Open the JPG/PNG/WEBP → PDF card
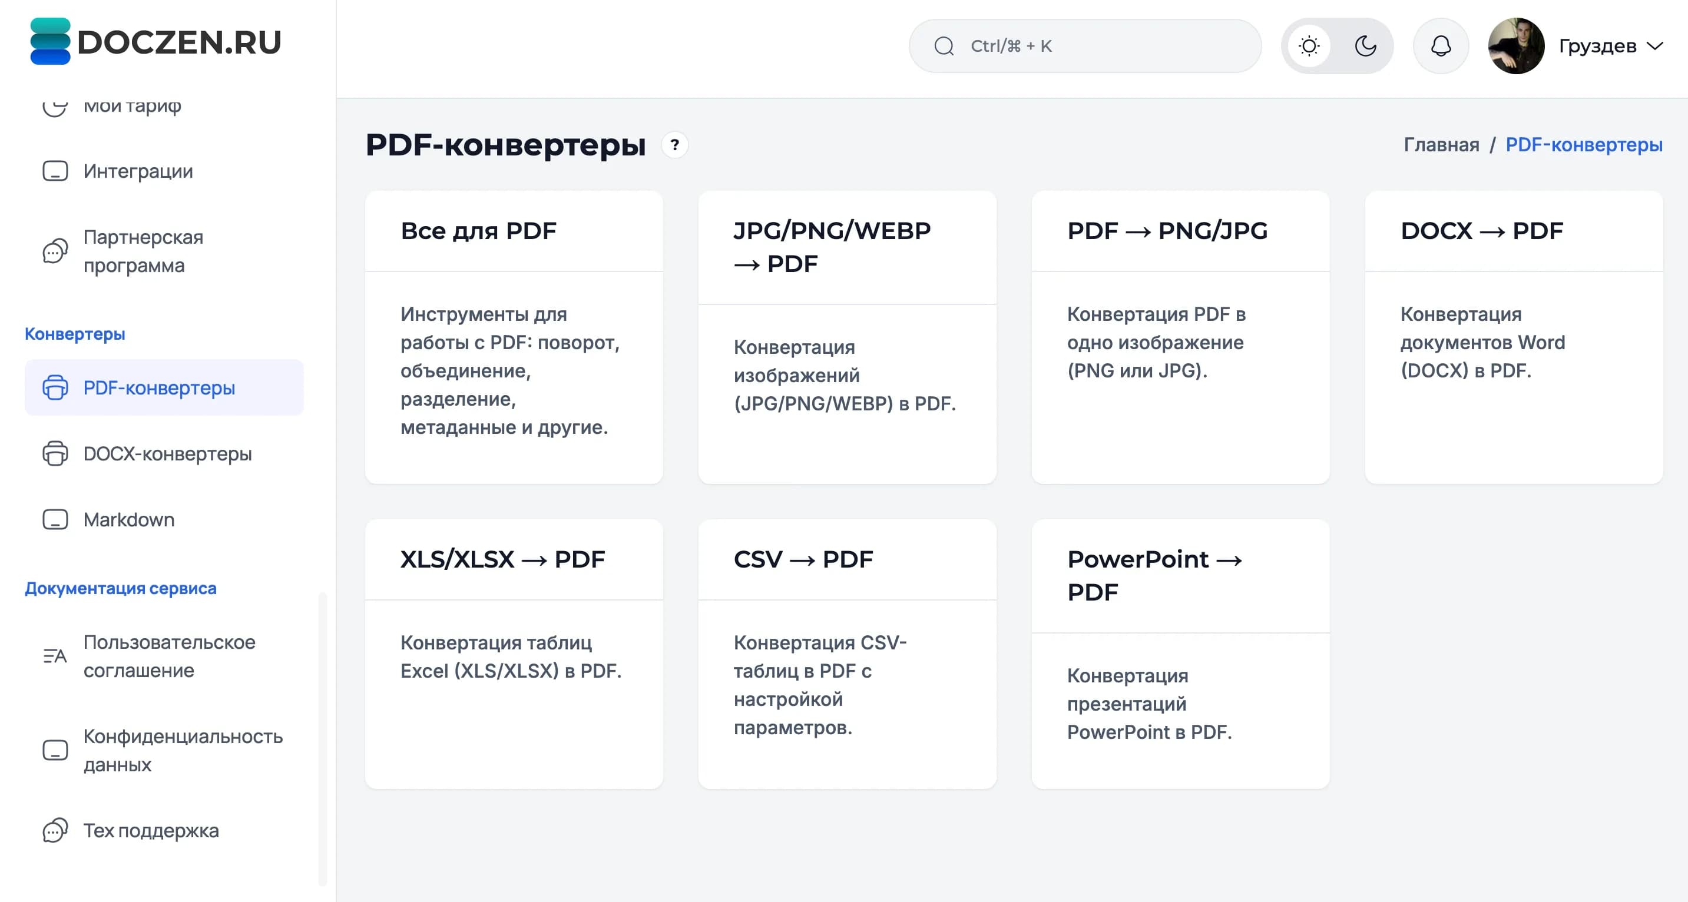Screen dimensions: 1688x902 coord(848,337)
